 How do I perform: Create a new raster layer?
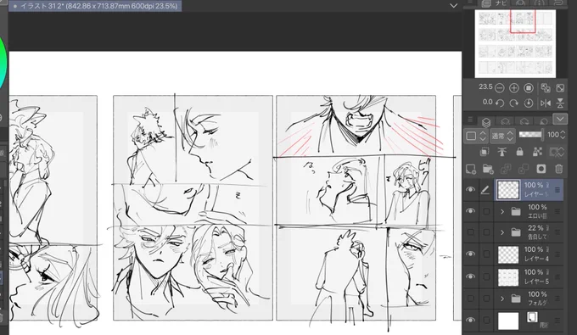point(471,169)
